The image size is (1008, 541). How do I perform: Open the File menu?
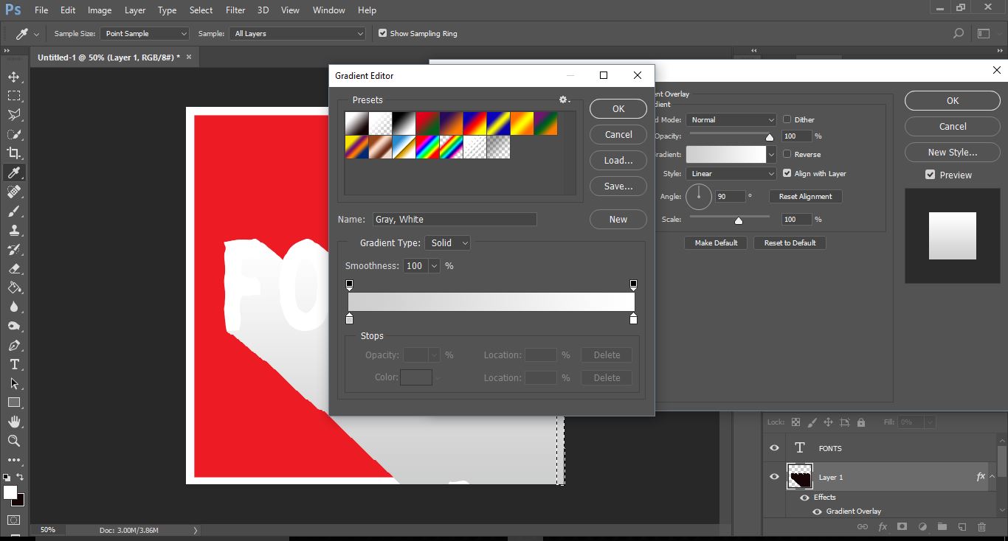pyautogui.click(x=41, y=10)
